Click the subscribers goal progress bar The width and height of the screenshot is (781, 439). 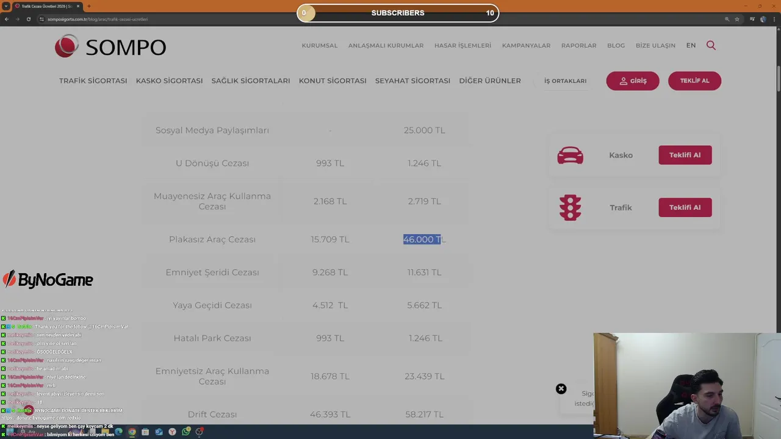point(398,13)
